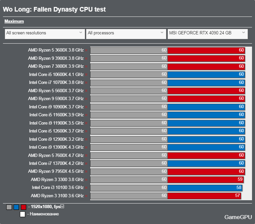Click the Intel Core i5 12600K 3.7 GHz label
The image size is (255, 224).
pos(56,131)
